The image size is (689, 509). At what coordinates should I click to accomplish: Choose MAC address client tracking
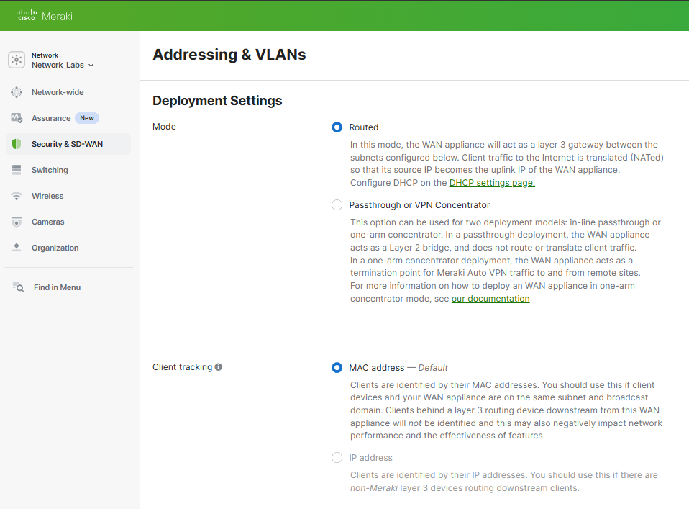(x=337, y=367)
